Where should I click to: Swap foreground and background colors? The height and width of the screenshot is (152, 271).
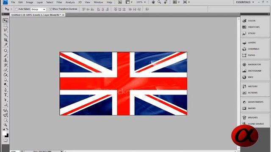(7, 129)
